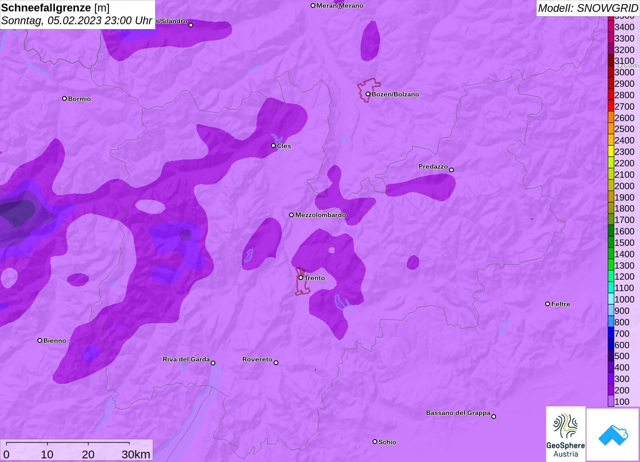
Task: Pick the orange 2500 legend swatch
Action: click(x=611, y=129)
